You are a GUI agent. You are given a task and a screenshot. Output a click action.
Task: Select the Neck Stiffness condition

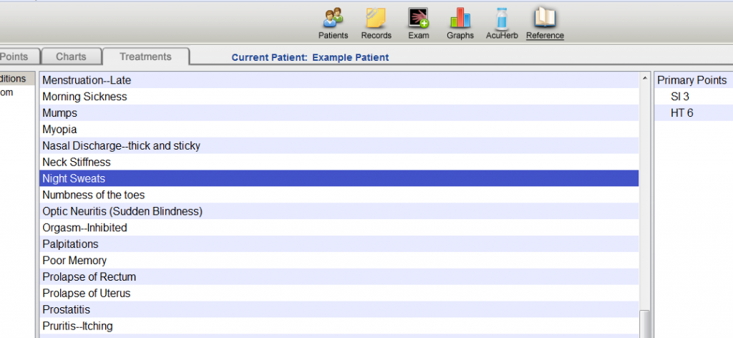coord(339,163)
